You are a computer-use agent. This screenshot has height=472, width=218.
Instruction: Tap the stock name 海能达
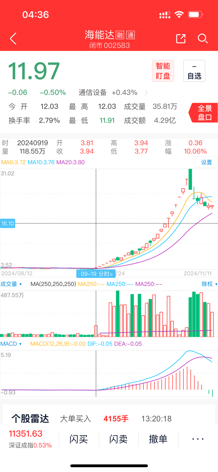tap(99, 35)
